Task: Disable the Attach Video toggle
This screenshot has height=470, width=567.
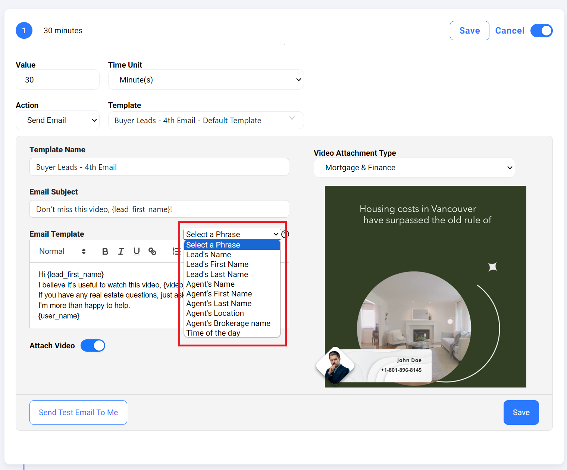Action: [x=93, y=346]
